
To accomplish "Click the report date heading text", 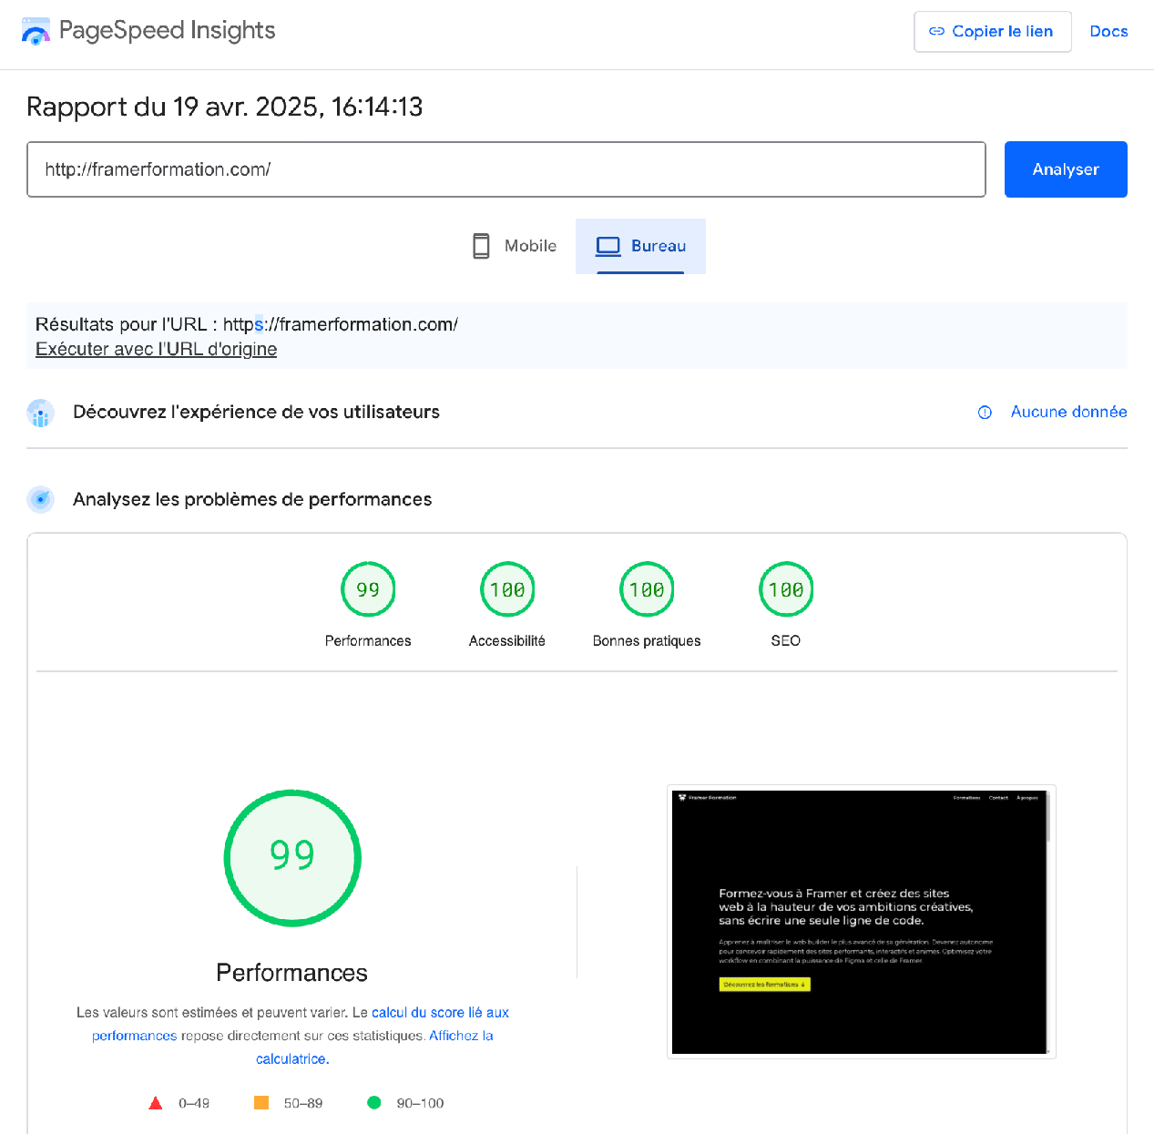I will tap(225, 107).
